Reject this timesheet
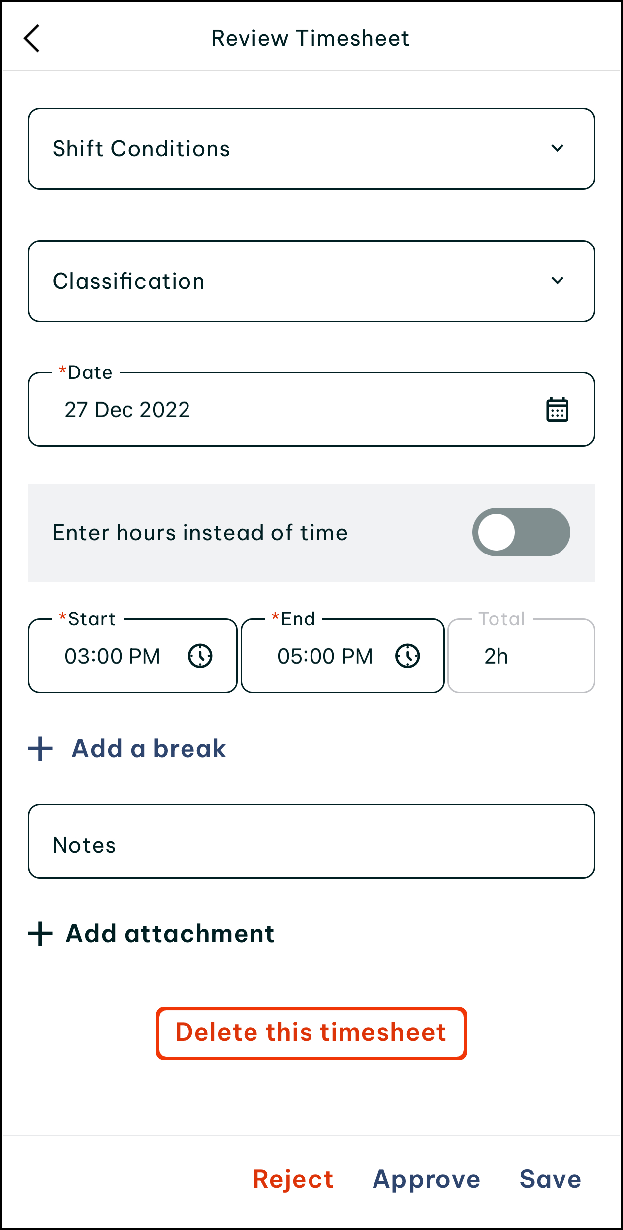The width and height of the screenshot is (623, 1230). point(293,1179)
